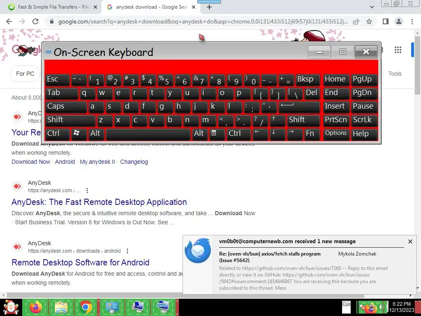Click share page icon in address bar
Image resolution: width=421 pixels, height=316 pixels.
(356, 21)
